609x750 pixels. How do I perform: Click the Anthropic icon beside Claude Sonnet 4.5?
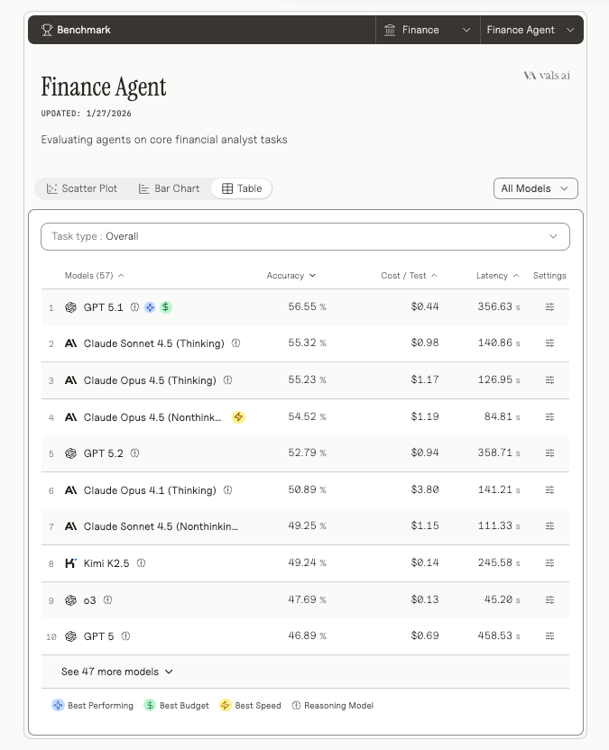click(x=70, y=343)
